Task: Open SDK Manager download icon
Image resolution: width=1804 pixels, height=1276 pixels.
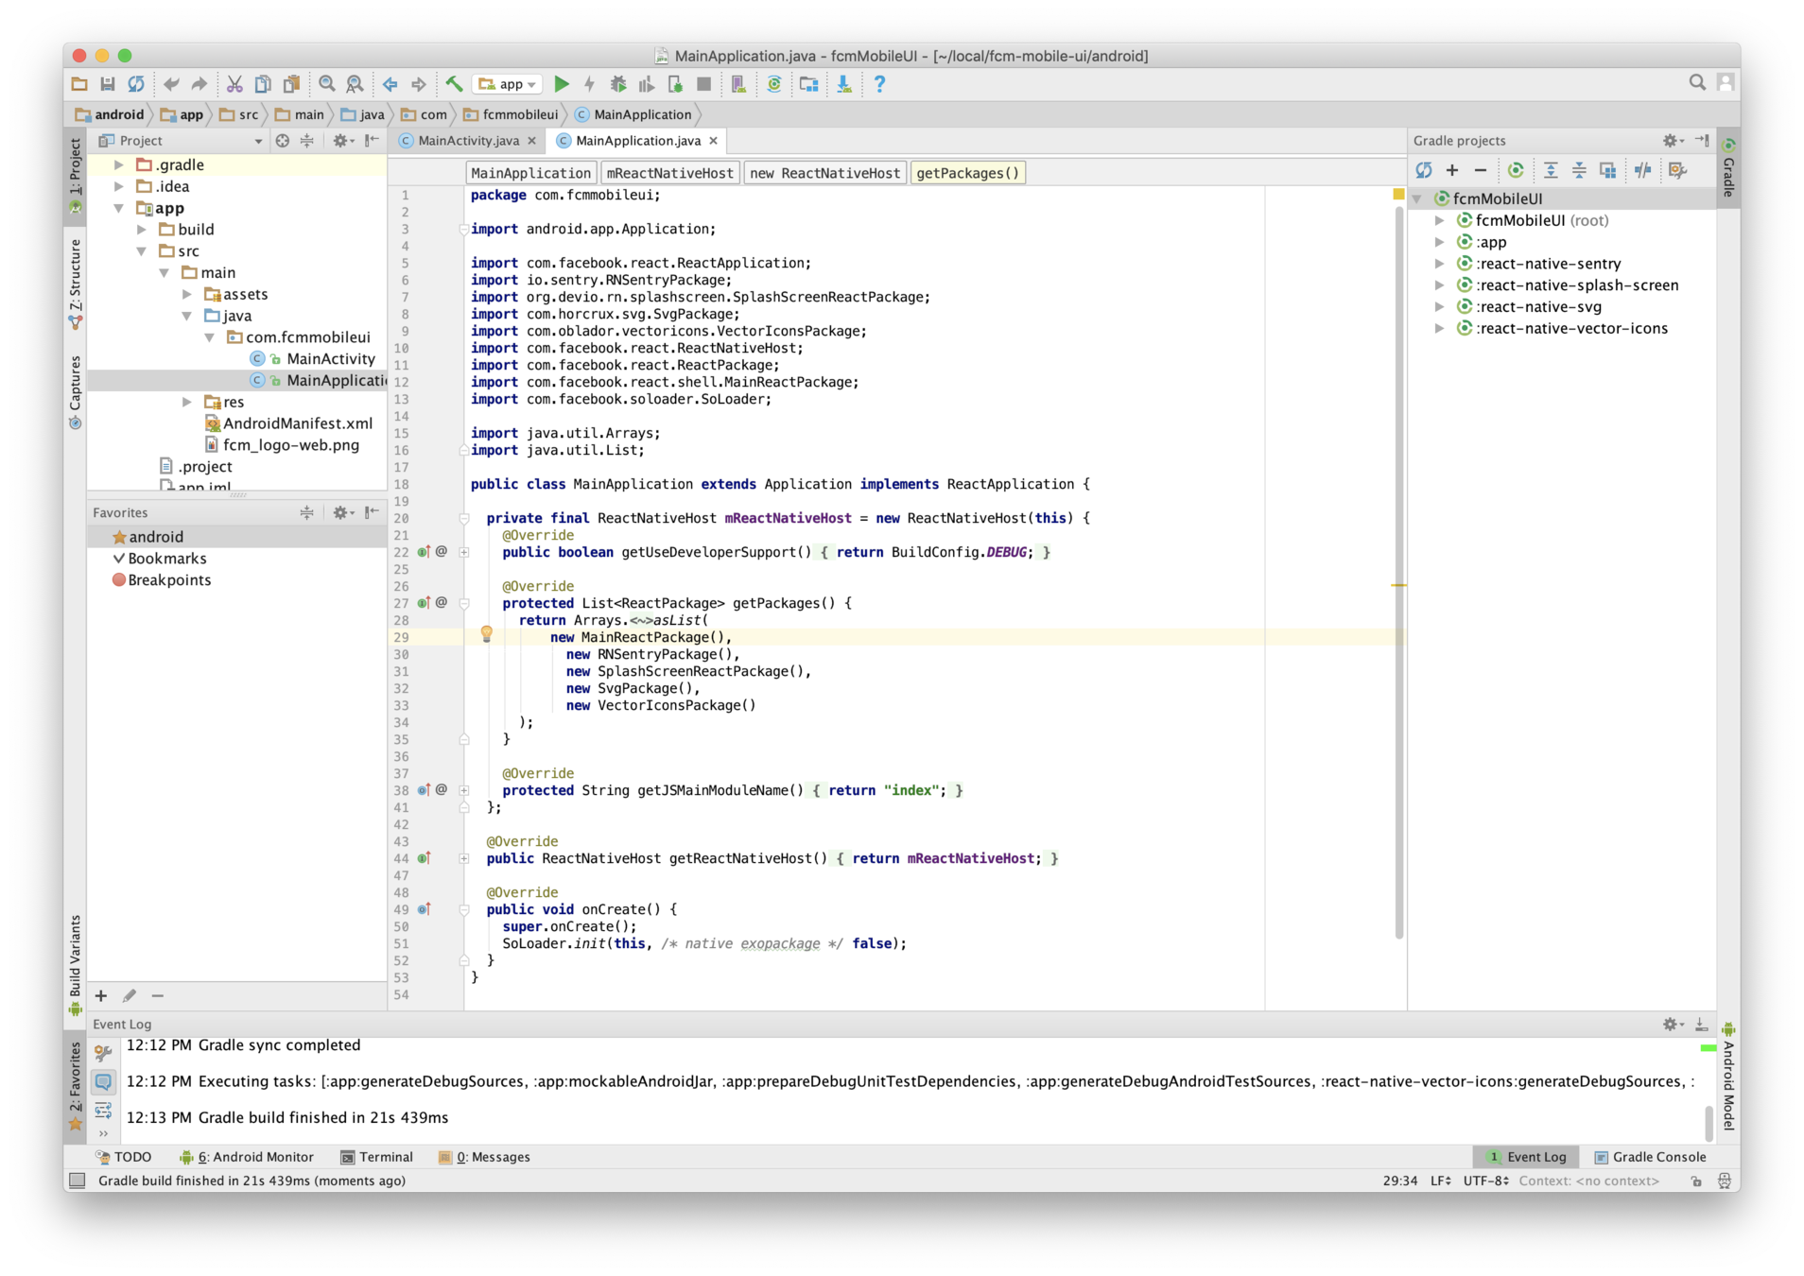Action: point(843,84)
